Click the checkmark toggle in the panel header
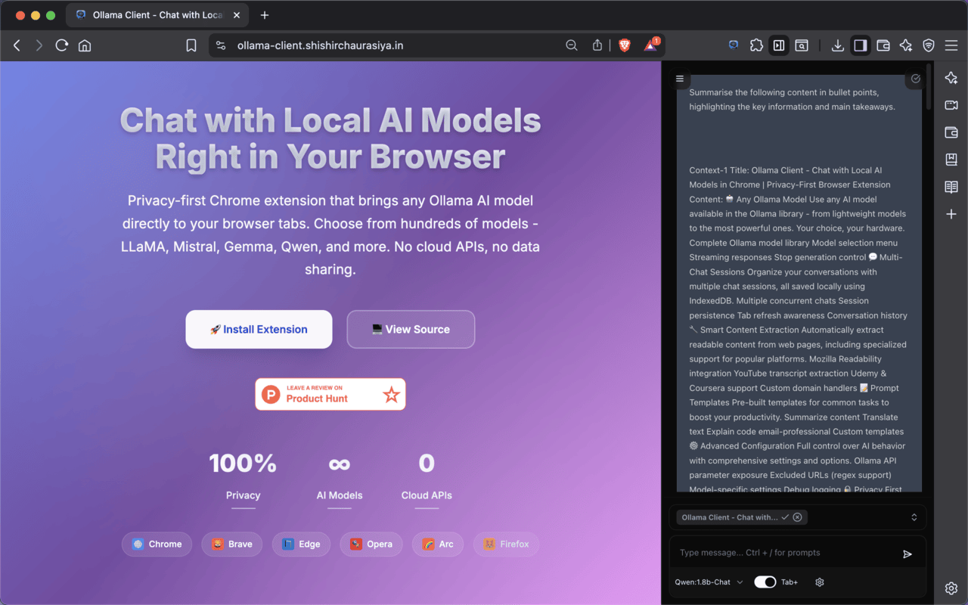The height and width of the screenshot is (605, 968). (x=915, y=79)
